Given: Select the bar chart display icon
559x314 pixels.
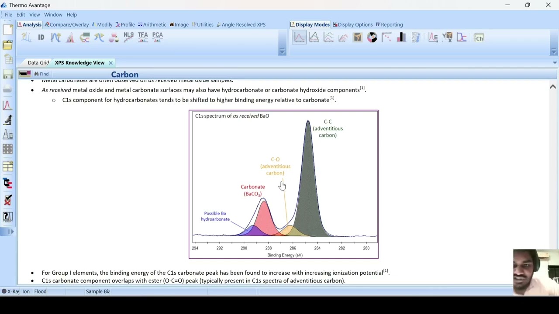Looking at the screenshot, I should (x=401, y=38).
